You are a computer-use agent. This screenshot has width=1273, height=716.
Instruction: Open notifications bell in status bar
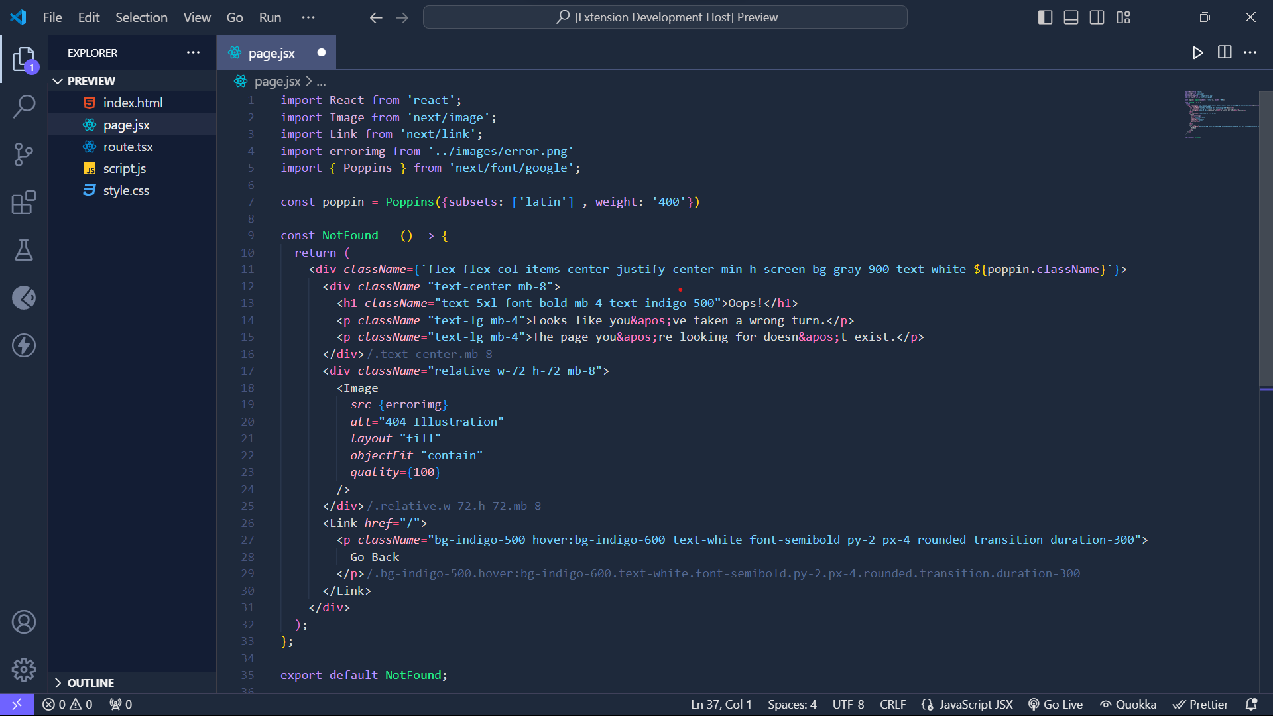coord(1251,704)
